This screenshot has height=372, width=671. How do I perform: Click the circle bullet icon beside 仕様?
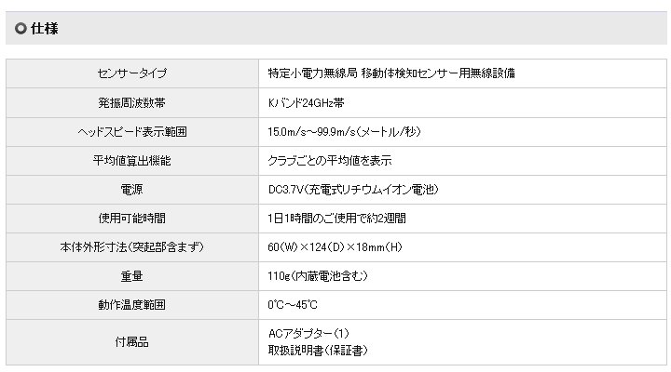[x=21, y=30]
